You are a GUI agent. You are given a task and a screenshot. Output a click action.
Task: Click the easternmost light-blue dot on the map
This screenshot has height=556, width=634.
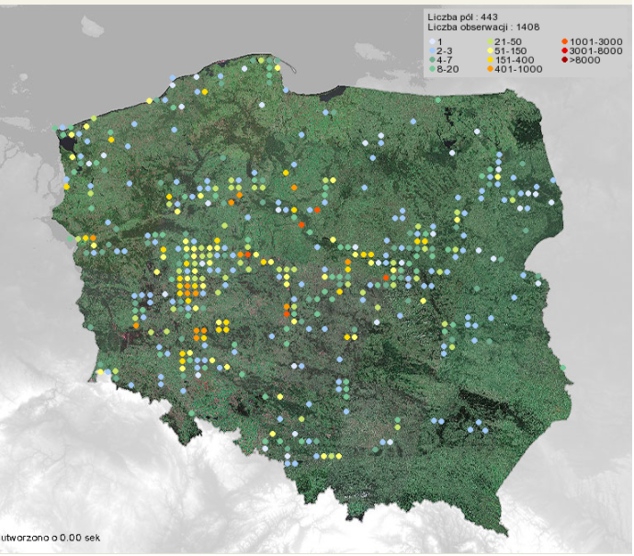[555, 180]
